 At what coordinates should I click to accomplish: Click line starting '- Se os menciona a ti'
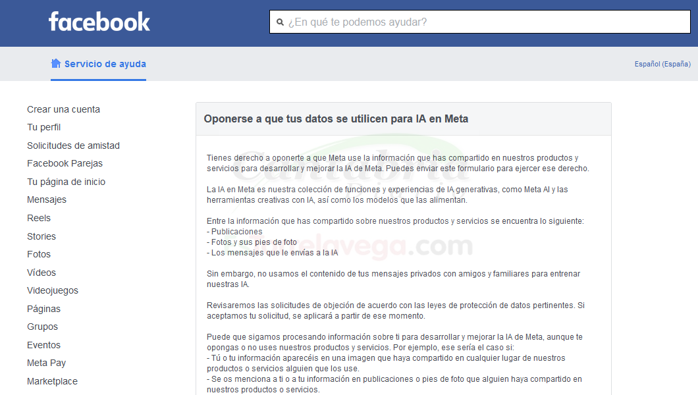coord(394,384)
